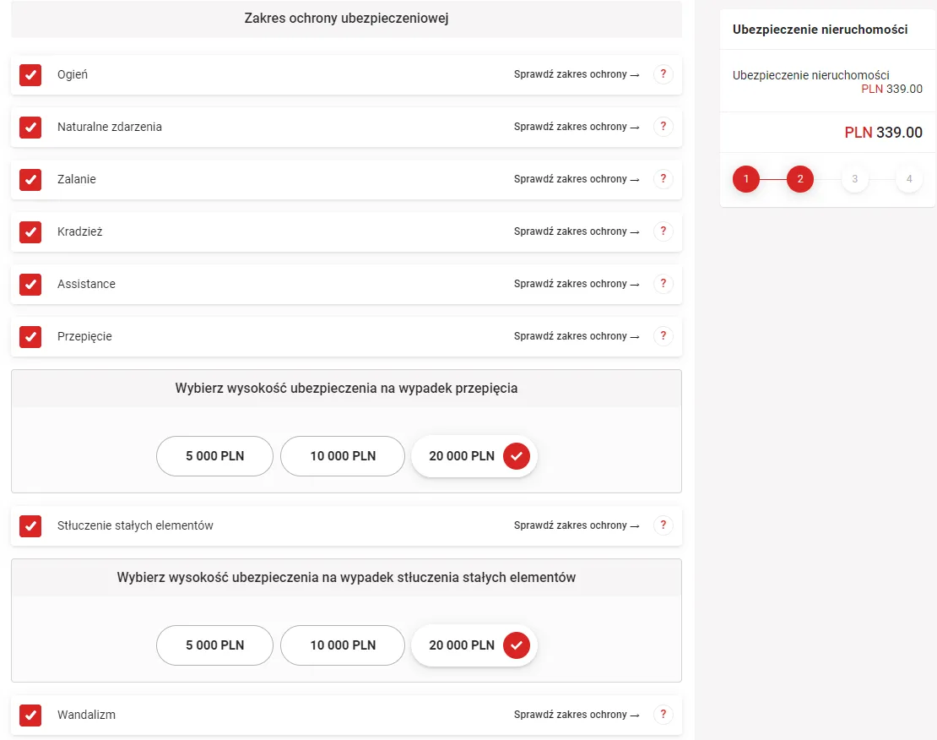
Task: Uncheck the Ogień coverage checkbox
Action: pos(30,74)
